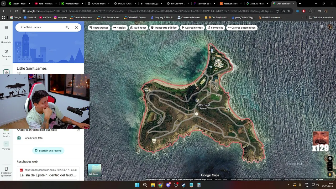Select the Transporte público chip

click(164, 28)
